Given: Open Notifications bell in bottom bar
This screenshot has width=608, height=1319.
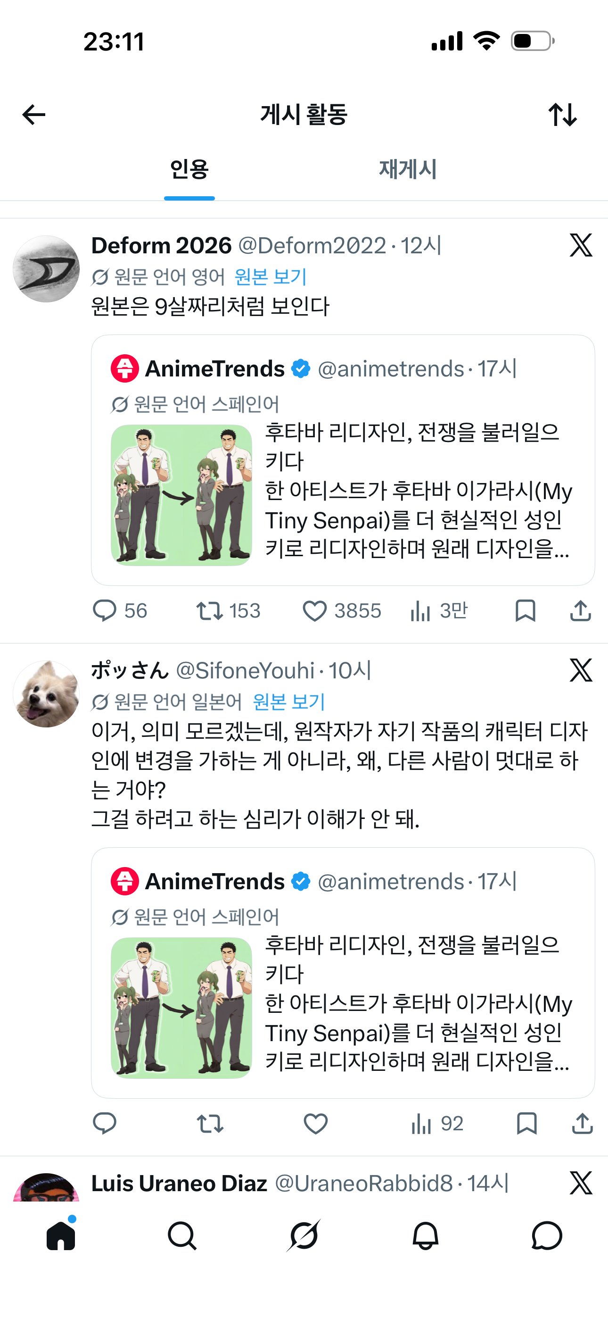Looking at the screenshot, I should pyautogui.click(x=425, y=1236).
